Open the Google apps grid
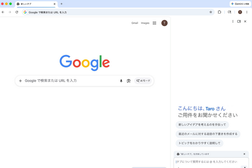 tap(154, 23)
